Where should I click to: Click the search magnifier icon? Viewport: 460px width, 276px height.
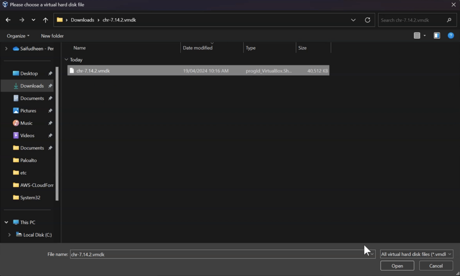(x=449, y=20)
